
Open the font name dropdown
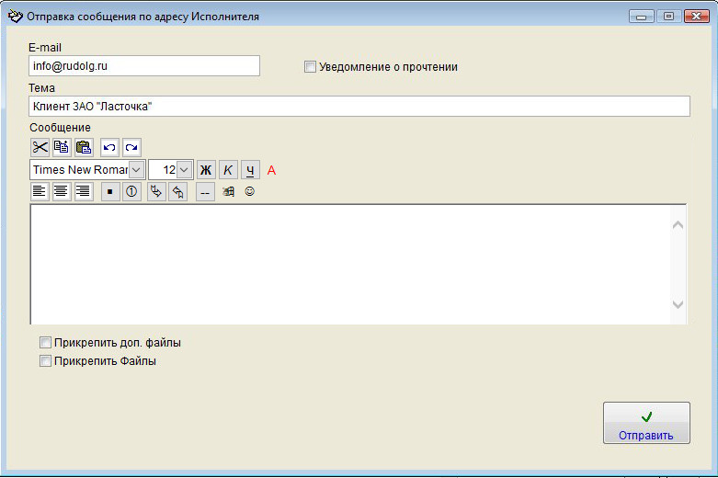(136, 170)
